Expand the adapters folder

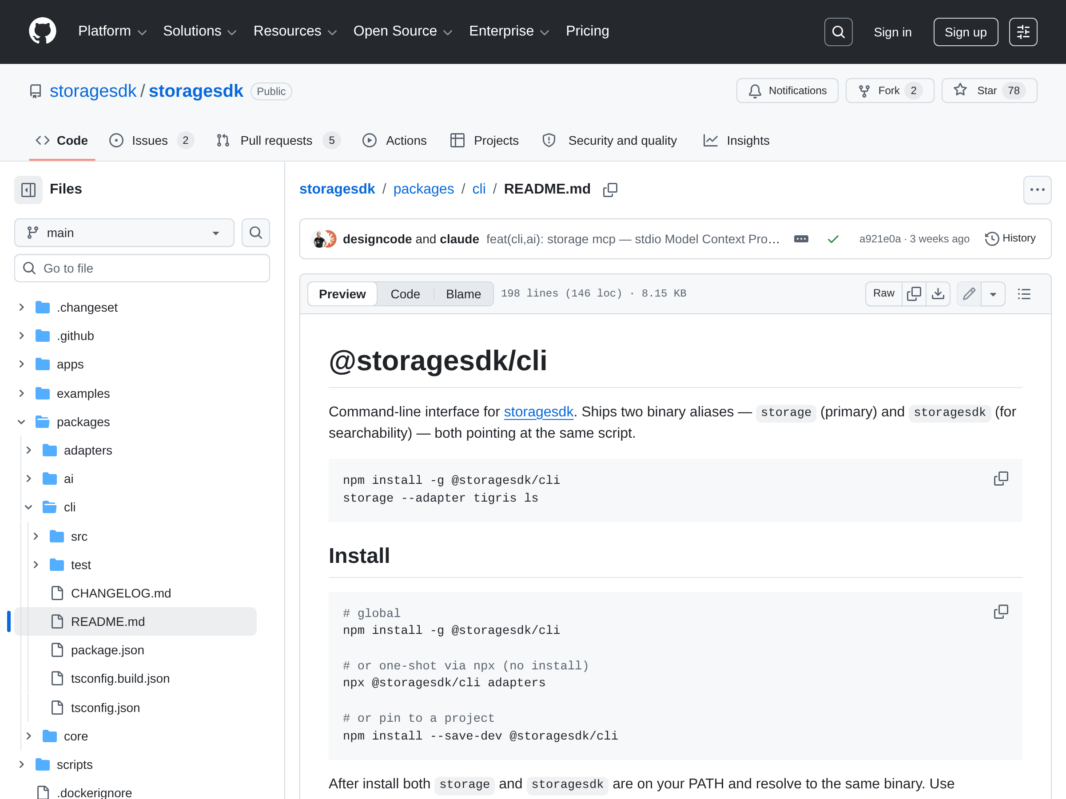[28, 450]
